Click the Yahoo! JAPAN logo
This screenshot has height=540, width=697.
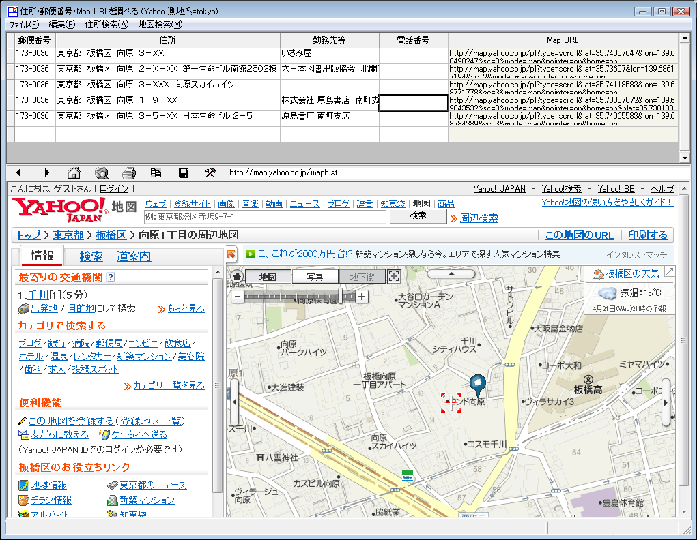click(x=59, y=209)
